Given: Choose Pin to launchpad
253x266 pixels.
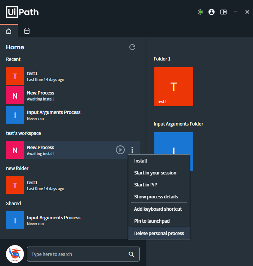Looking at the screenshot, I should click(159, 221).
